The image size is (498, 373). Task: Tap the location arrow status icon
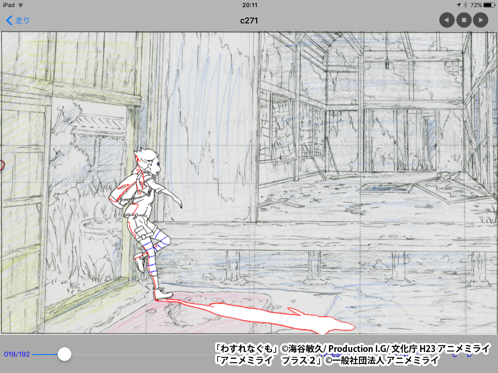459,5
